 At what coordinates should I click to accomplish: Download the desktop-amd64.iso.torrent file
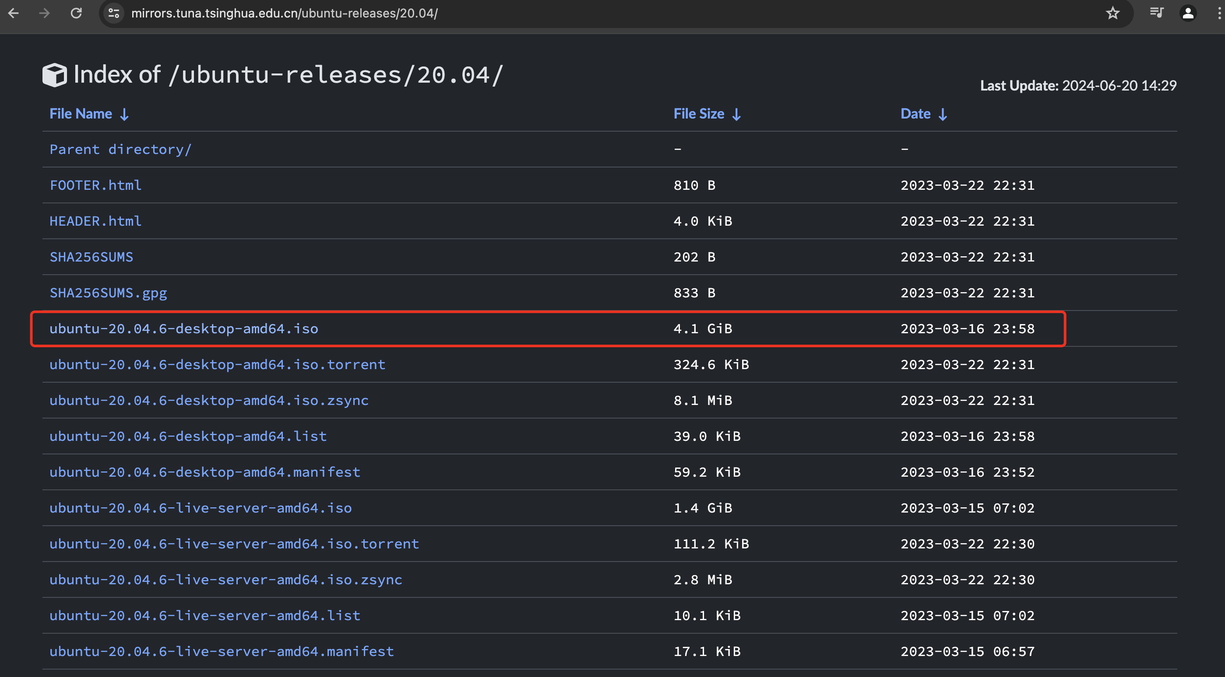point(217,364)
